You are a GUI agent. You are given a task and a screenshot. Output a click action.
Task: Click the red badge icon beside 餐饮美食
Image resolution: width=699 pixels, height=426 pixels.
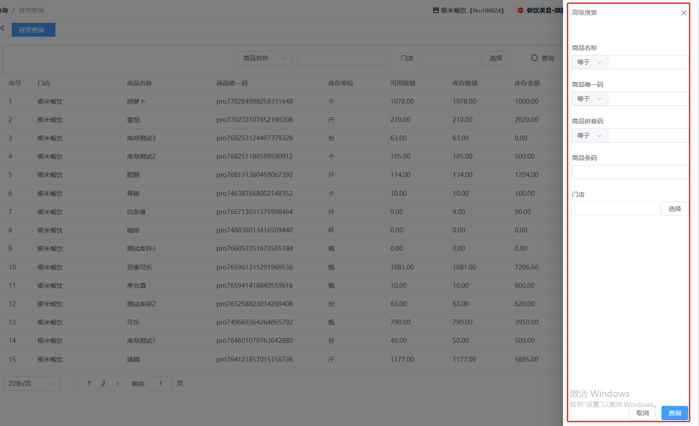[x=520, y=10]
